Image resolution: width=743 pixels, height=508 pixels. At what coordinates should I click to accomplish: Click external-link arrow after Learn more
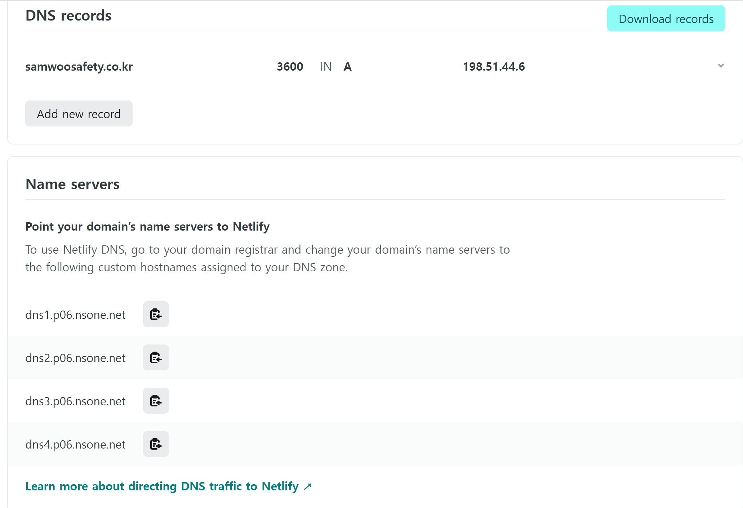308,486
